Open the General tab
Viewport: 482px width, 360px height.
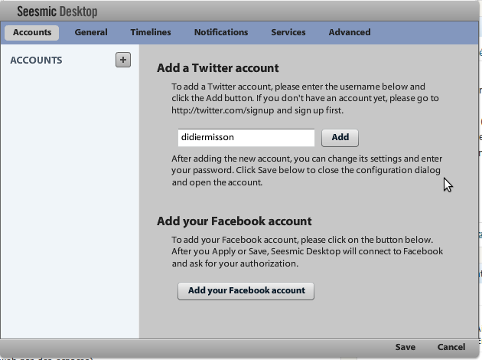91,32
